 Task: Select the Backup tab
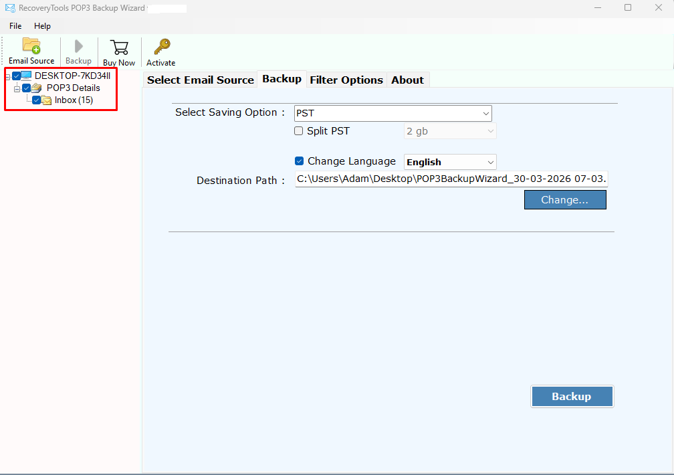[x=282, y=79]
